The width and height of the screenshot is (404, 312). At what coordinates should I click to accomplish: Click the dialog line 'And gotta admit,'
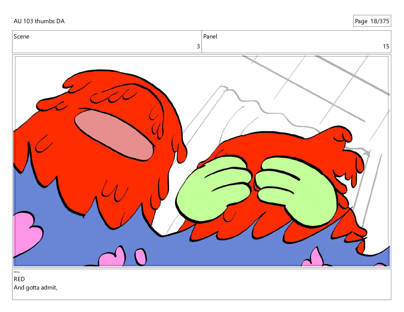point(35,288)
